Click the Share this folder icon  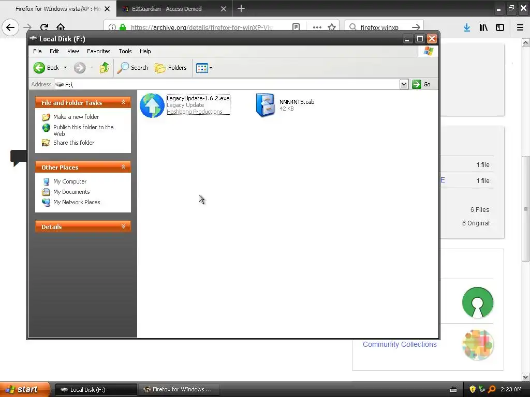click(46, 143)
